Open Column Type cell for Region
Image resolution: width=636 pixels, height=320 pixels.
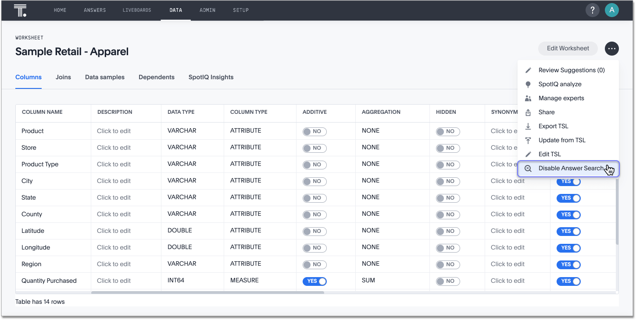[x=246, y=264]
